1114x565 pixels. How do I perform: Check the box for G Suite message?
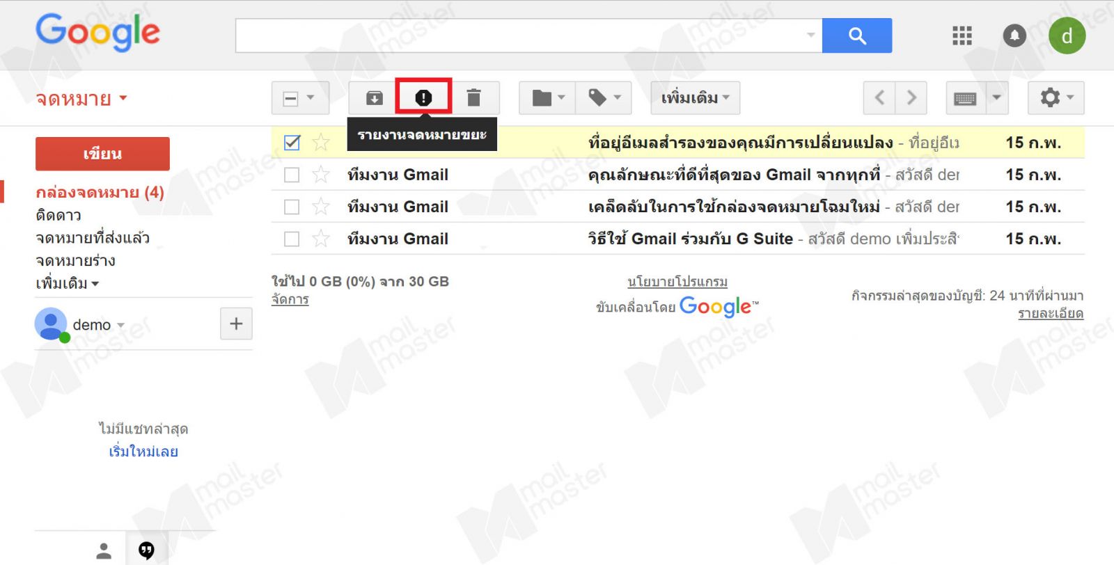pyautogui.click(x=292, y=239)
